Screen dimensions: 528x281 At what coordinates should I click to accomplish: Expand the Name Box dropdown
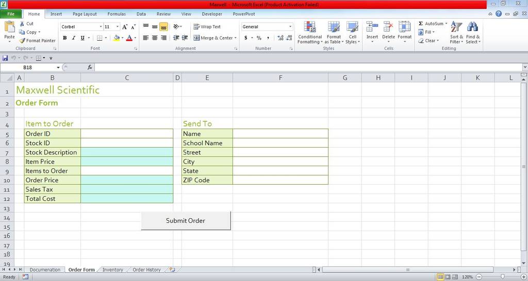coord(58,67)
